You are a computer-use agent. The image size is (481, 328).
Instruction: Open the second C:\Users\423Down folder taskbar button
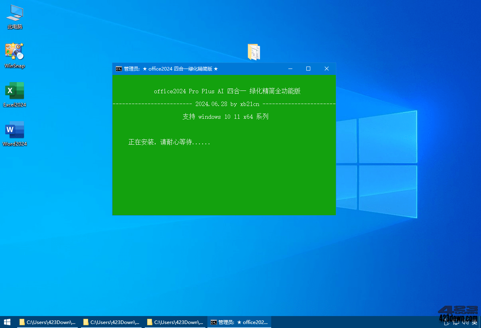pyautogui.click(x=112, y=322)
